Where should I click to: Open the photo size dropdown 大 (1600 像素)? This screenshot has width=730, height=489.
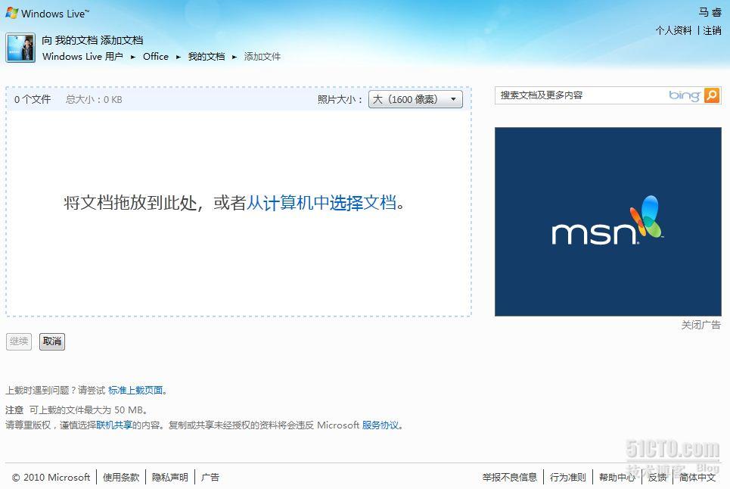[x=415, y=99]
